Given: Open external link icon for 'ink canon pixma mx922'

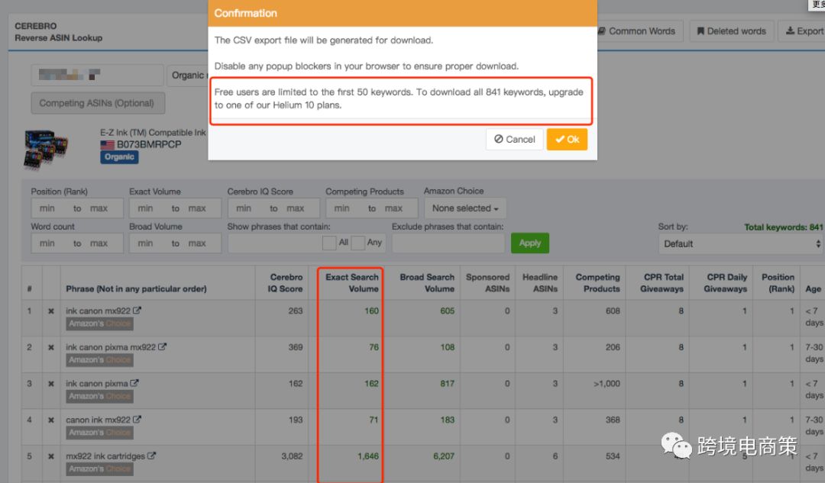Looking at the screenshot, I should 163,346.
